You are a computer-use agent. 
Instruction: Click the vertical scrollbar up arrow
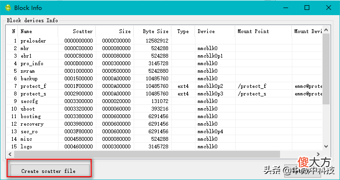(326, 30)
